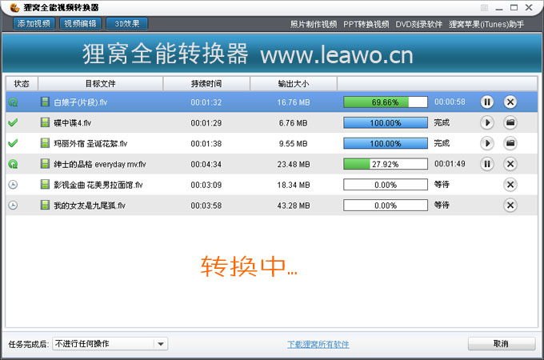Click 0.00% progress bar of 影视金曲 花美男拉面馆.flv

point(386,185)
